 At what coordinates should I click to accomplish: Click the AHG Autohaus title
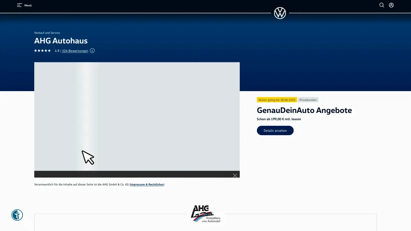[x=61, y=41]
